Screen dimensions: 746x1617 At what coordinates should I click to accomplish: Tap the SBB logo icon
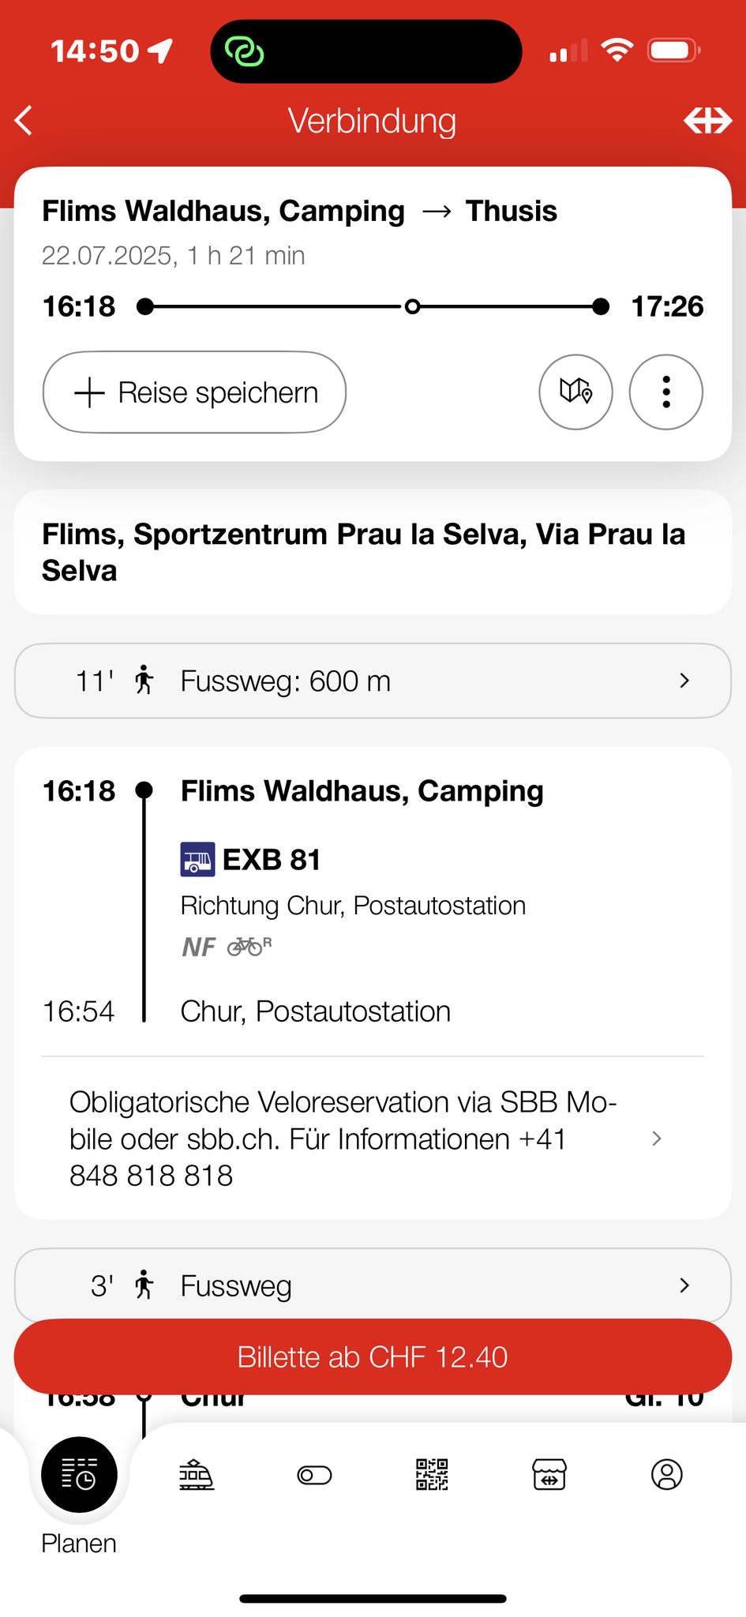[x=707, y=121]
